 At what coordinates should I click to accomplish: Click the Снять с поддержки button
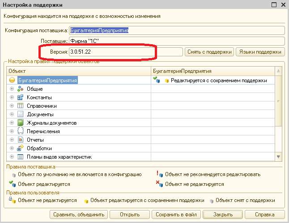[209, 52]
